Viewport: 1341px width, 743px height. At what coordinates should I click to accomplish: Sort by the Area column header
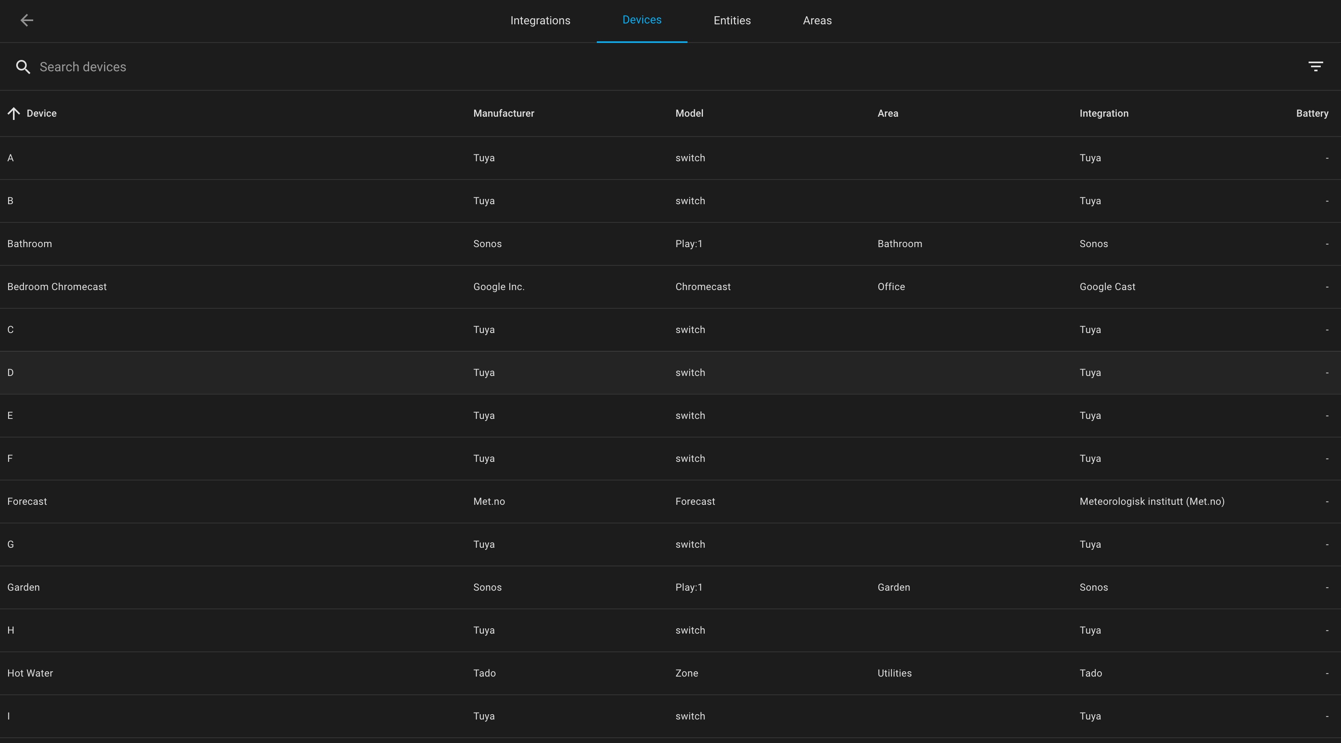tap(888, 113)
